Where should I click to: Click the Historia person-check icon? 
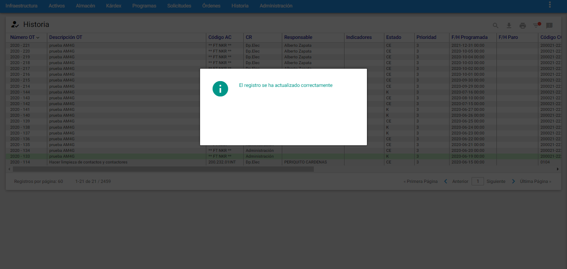(x=15, y=24)
